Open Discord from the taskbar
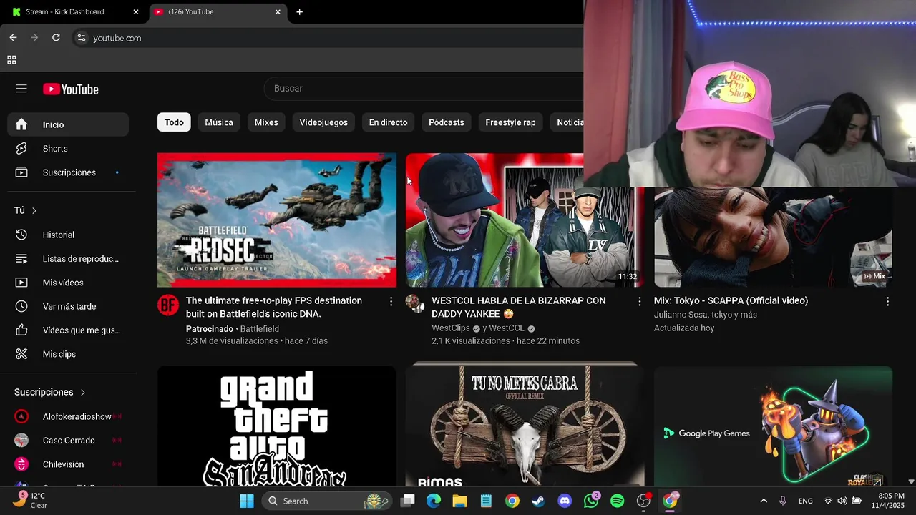Screen dimensions: 916x515 [565, 501]
